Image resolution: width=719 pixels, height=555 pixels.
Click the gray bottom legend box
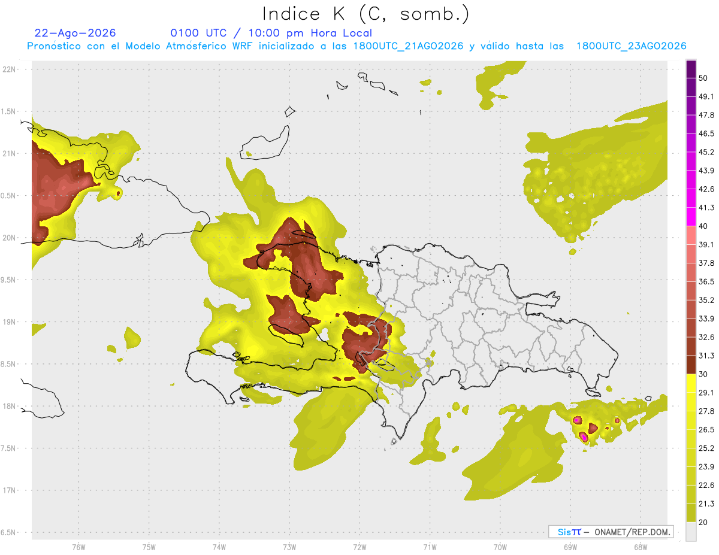click(x=691, y=532)
